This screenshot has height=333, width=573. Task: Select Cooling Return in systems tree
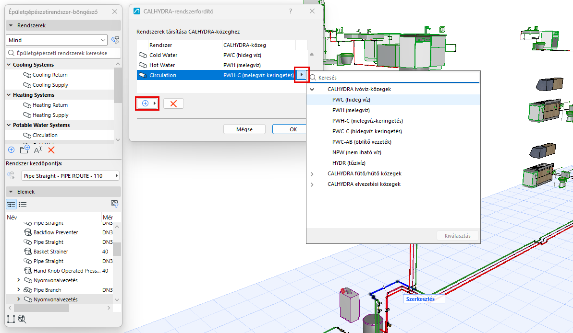tap(49, 75)
